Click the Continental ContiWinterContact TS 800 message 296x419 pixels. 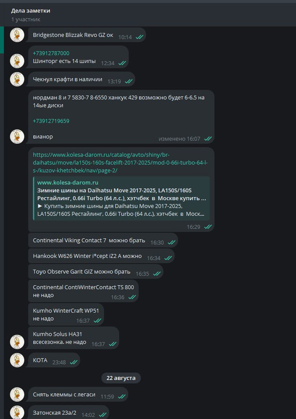pos(83,291)
